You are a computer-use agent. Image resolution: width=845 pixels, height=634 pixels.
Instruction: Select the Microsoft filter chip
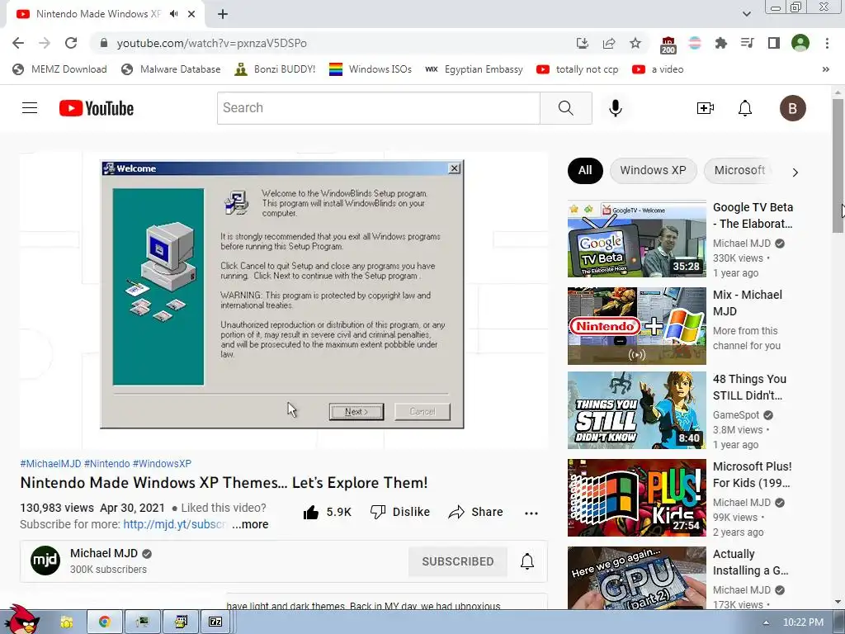739,170
